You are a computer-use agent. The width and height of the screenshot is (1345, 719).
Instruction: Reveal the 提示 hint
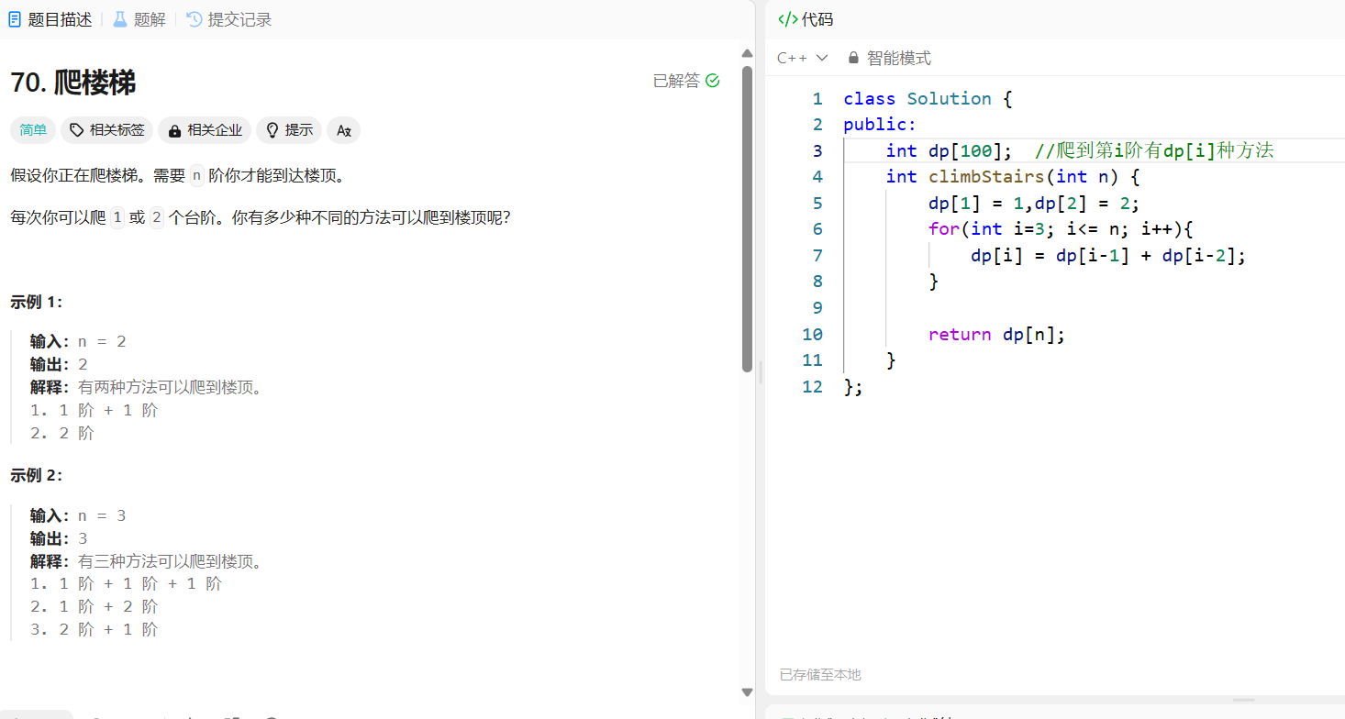(289, 130)
